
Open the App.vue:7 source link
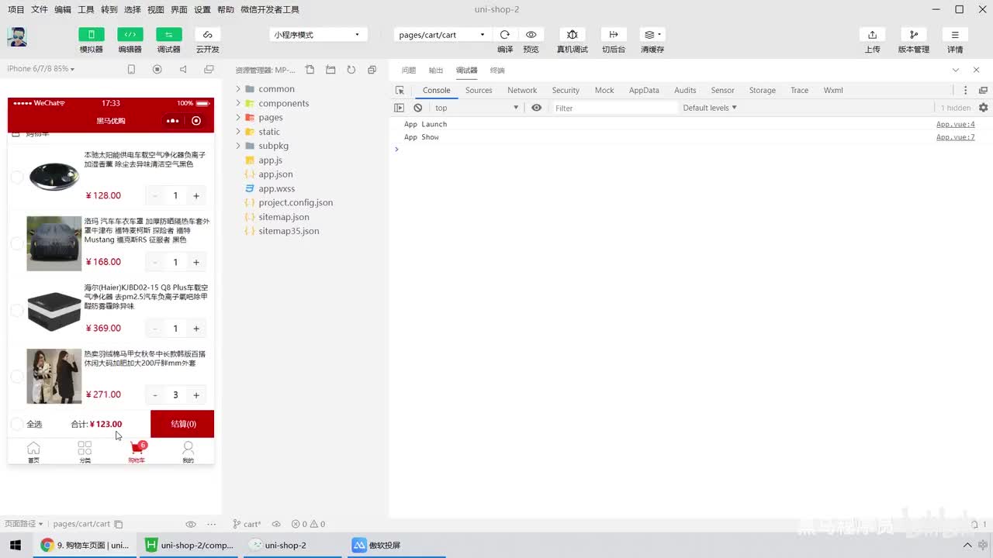point(956,137)
